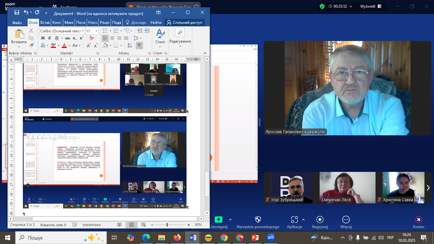Viewport: 434px width, 244px height.
Task: Open the Calibri font name dropdown
Action: pos(82,31)
